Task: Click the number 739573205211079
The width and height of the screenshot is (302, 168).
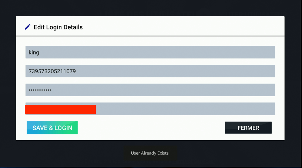Action: click(x=52, y=71)
